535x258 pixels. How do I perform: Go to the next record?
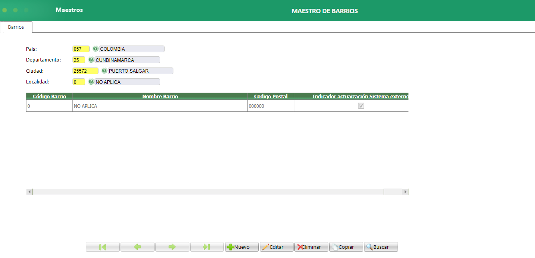[x=172, y=247]
